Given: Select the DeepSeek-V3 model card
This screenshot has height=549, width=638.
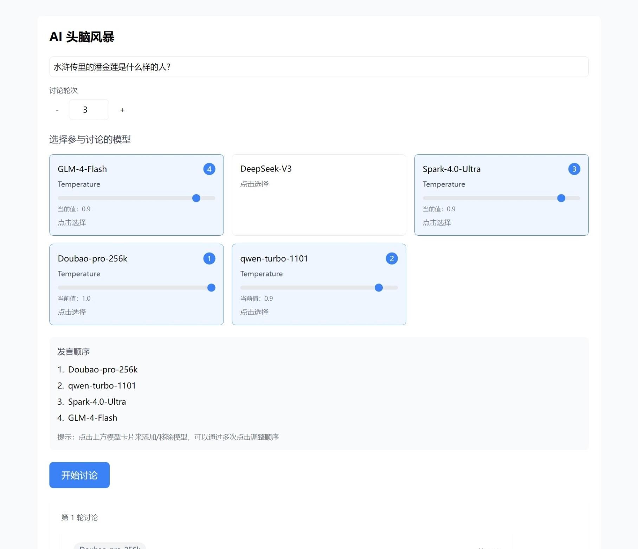Looking at the screenshot, I should (318, 195).
